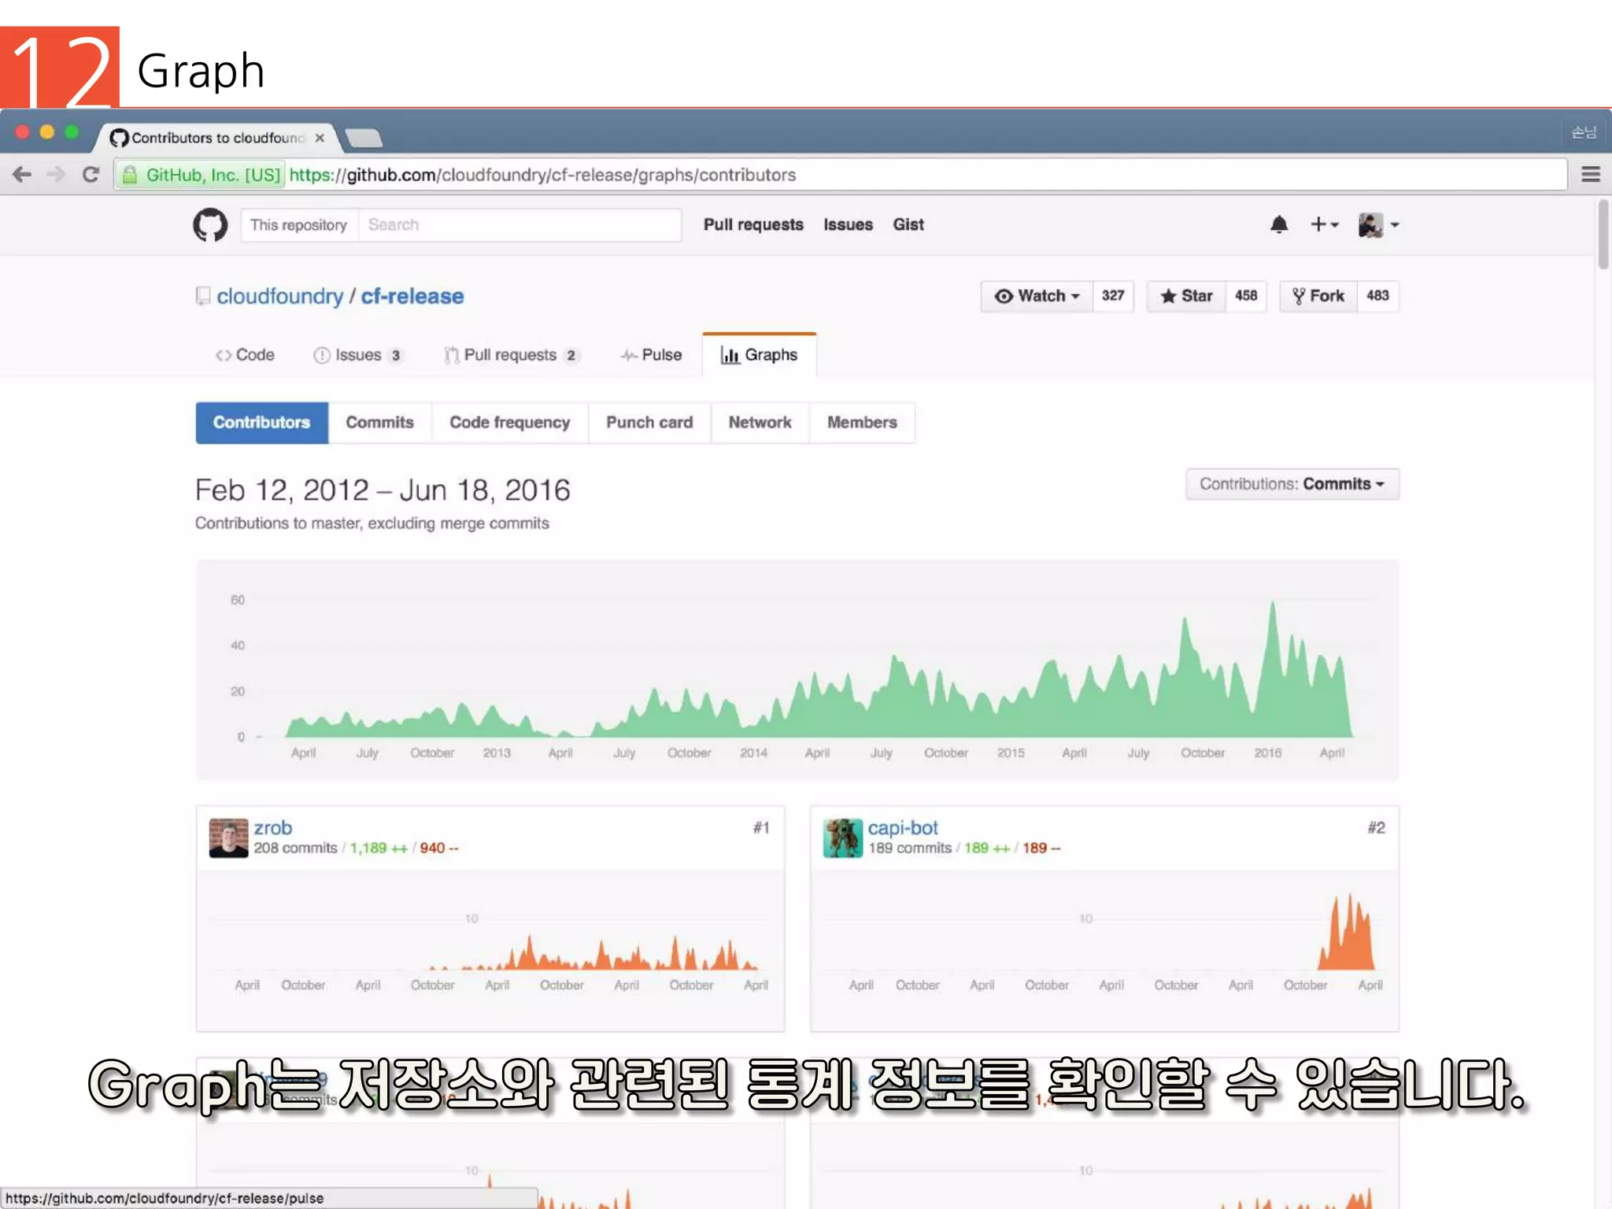
Task: Click the green lock security icon
Action: click(x=130, y=175)
